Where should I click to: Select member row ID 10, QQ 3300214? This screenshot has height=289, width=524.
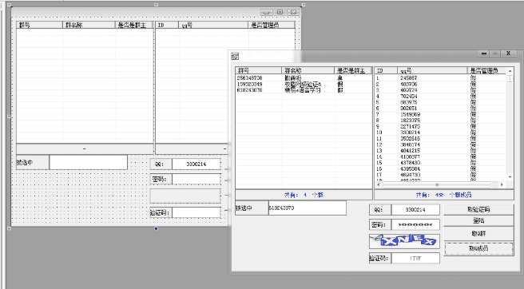coord(440,133)
